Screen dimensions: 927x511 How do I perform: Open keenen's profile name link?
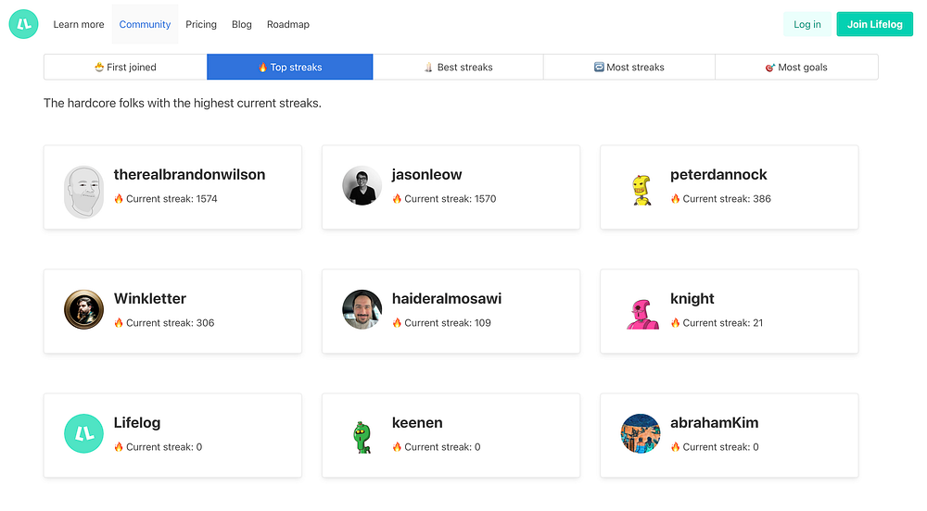[417, 422]
